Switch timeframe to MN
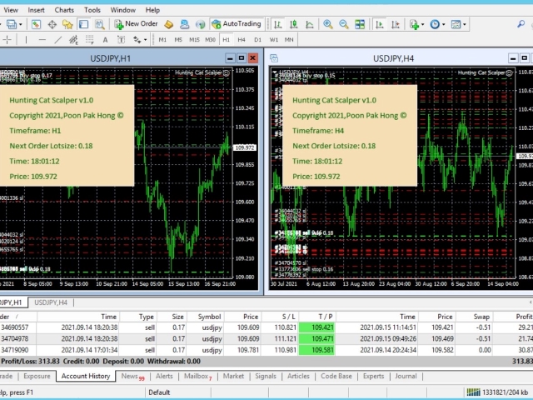 [289, 40]
